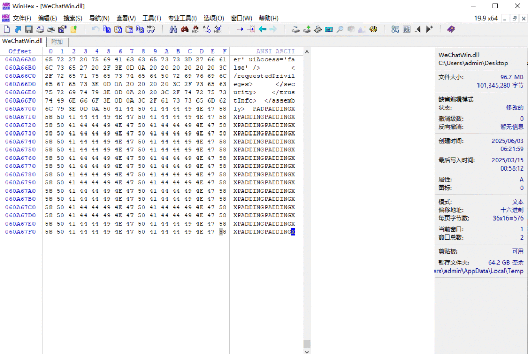Close the inner WeChatWin.dll document

[524, 19]
